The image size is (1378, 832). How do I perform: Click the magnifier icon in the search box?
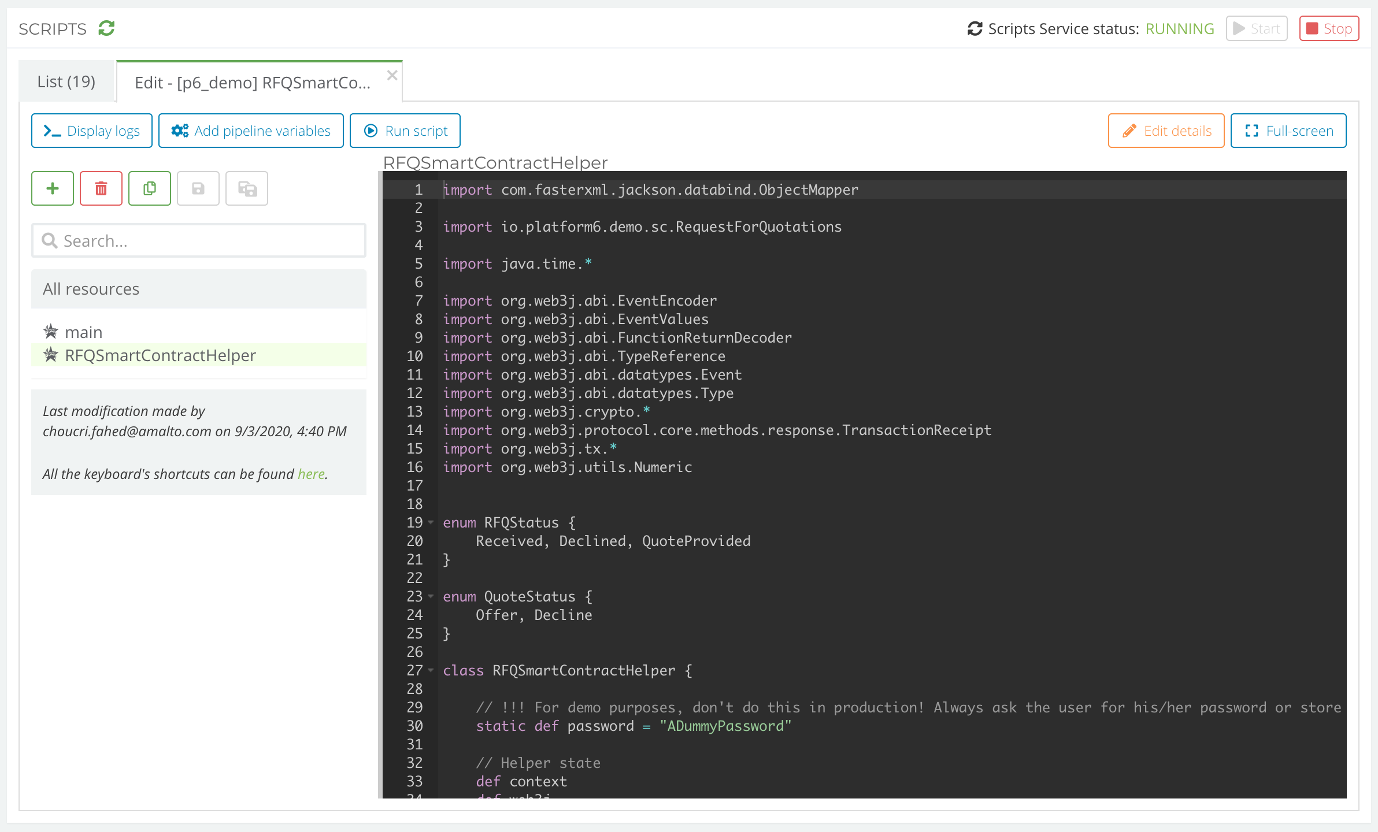pyautogui.click(x=50, y=240)
